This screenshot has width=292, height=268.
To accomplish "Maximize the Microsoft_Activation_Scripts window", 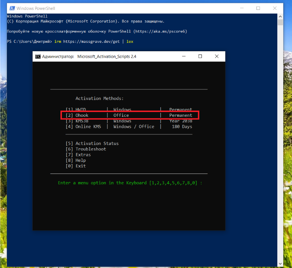I will pyautogui.click(x=200, y=56).
